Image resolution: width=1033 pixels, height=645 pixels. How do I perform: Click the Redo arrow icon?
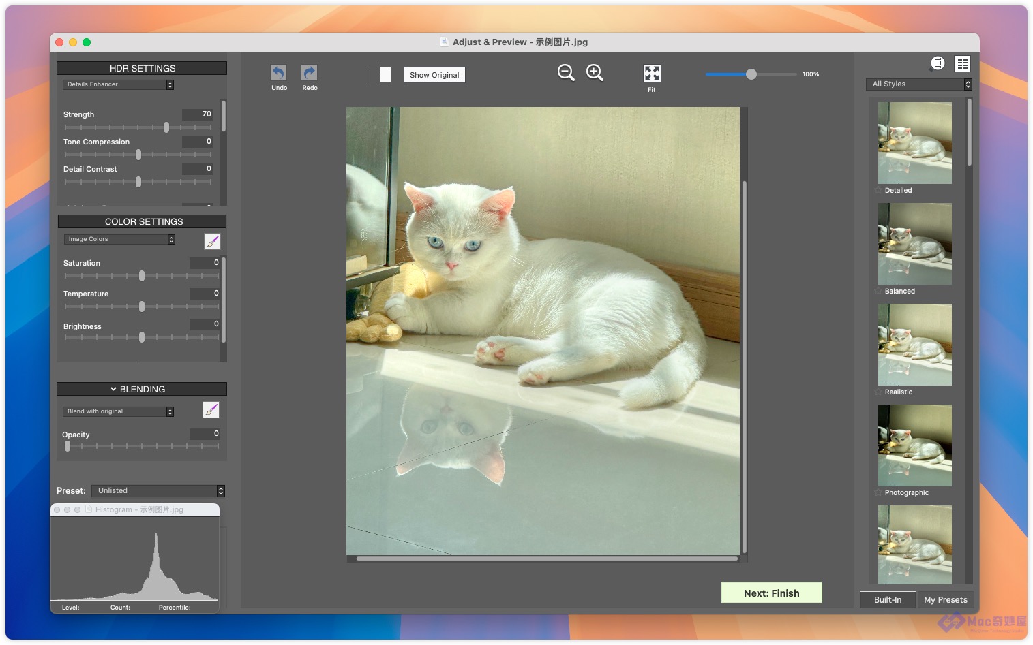coord(310,73)
